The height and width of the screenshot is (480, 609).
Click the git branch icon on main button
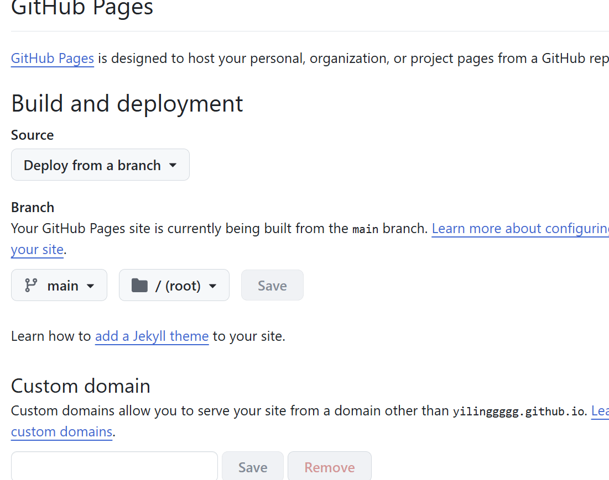31,286
